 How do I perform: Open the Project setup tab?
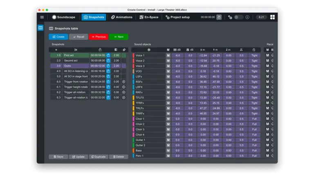(177, 17)
